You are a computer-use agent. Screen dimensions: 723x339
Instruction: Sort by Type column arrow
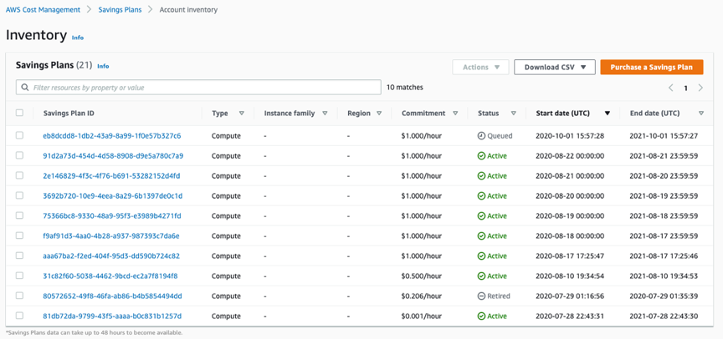click(x=242, y=114)
